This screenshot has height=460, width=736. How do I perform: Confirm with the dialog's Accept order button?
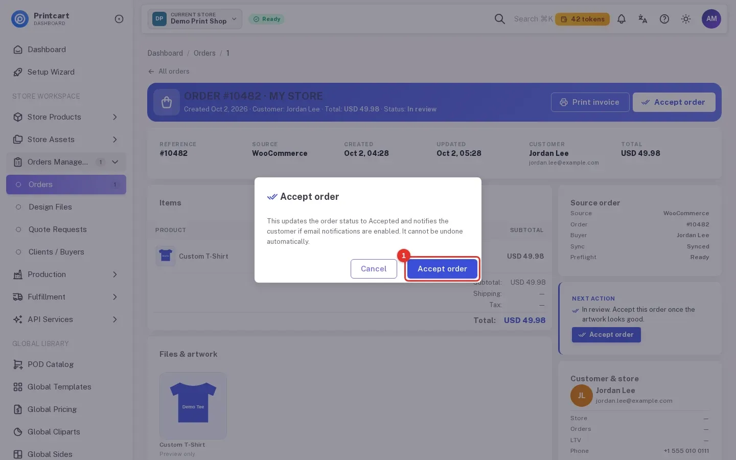(442, 269)
